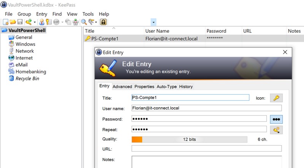
Task: Open the Tools menu
Action: (88, 14)
